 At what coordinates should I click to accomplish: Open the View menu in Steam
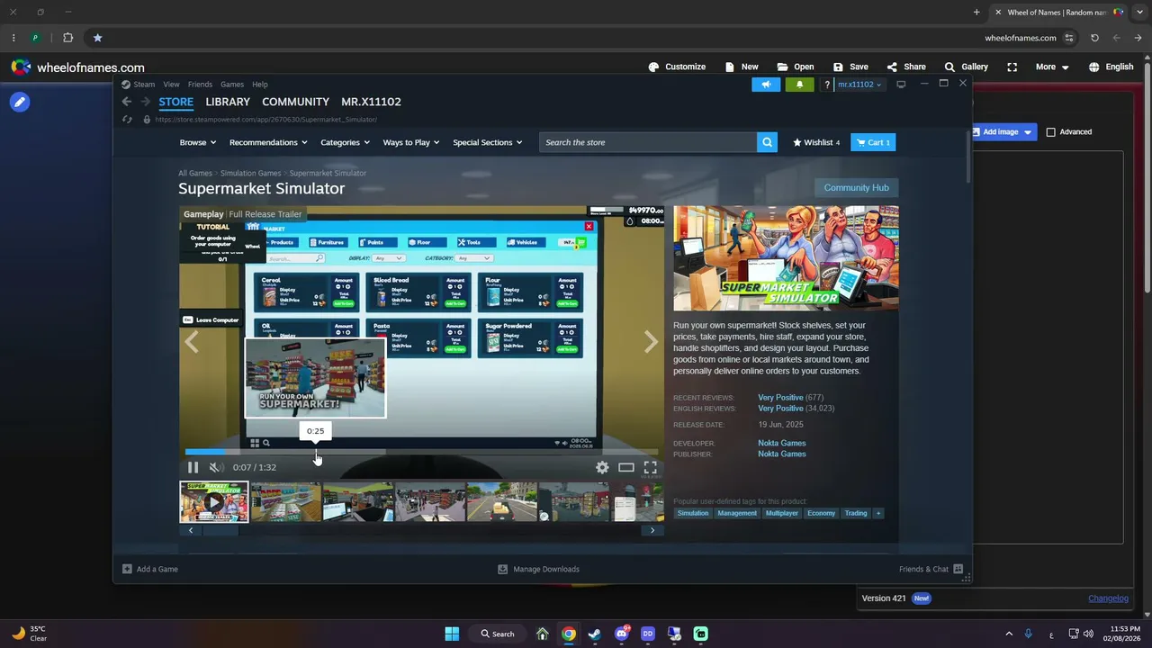point(171,85)
